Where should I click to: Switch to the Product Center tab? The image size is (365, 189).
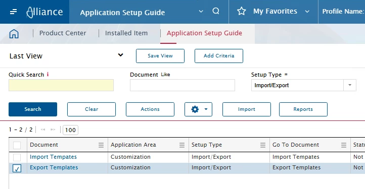pyautogui.click(x=63, y=33)
